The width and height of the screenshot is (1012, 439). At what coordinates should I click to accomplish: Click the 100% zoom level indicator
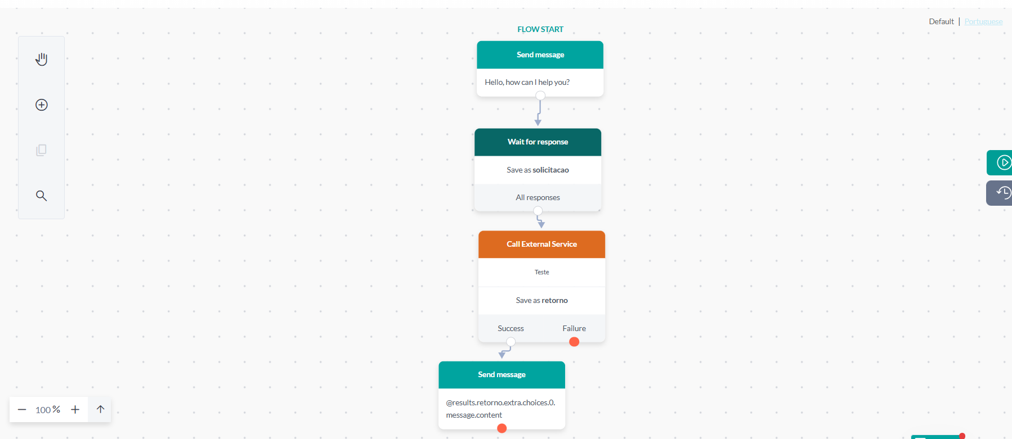pyautogui.click(x=48, y=409)
